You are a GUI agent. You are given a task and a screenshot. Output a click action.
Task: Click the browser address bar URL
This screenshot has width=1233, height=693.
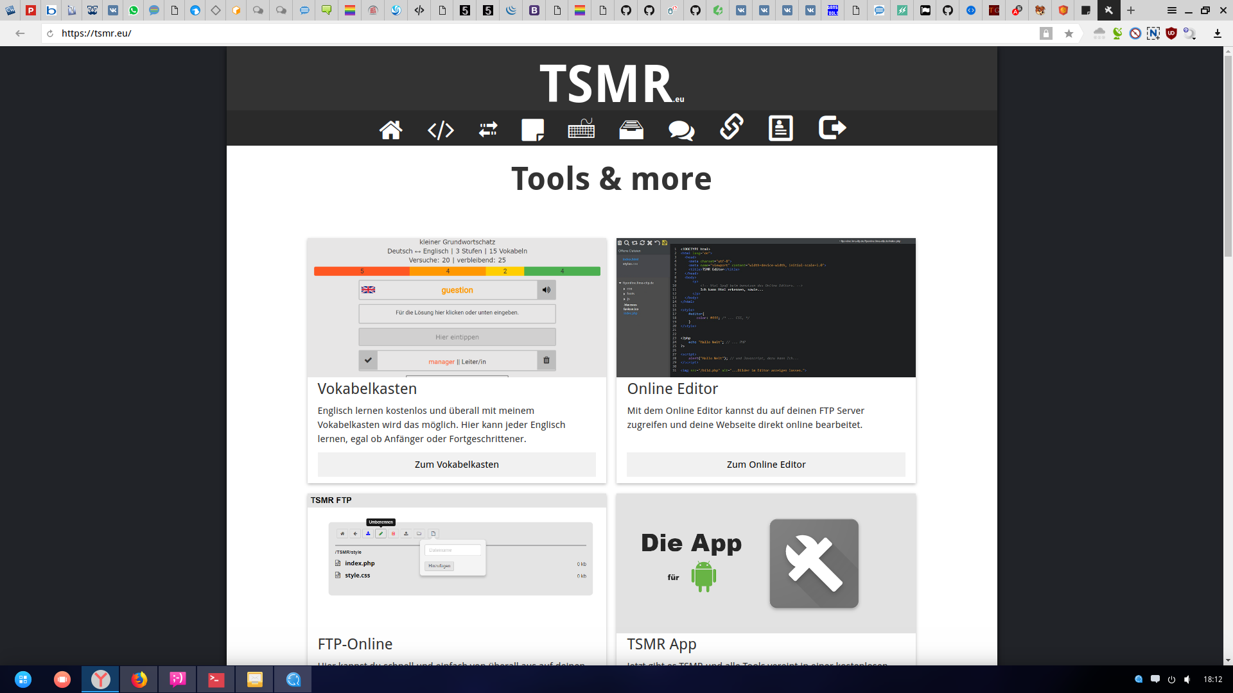pos(96,33)
